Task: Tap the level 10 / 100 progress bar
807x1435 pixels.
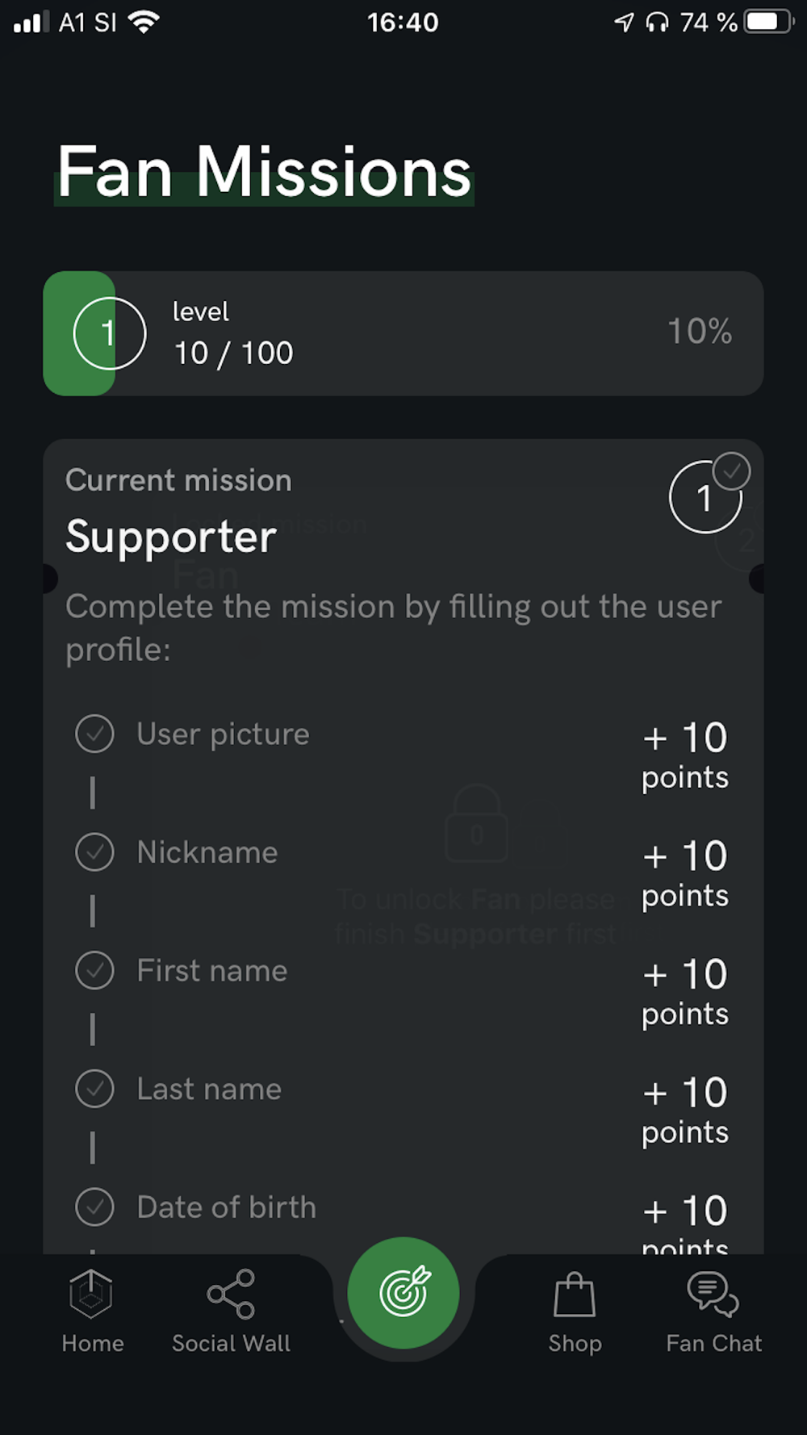Action: click(x=403, y=333)
